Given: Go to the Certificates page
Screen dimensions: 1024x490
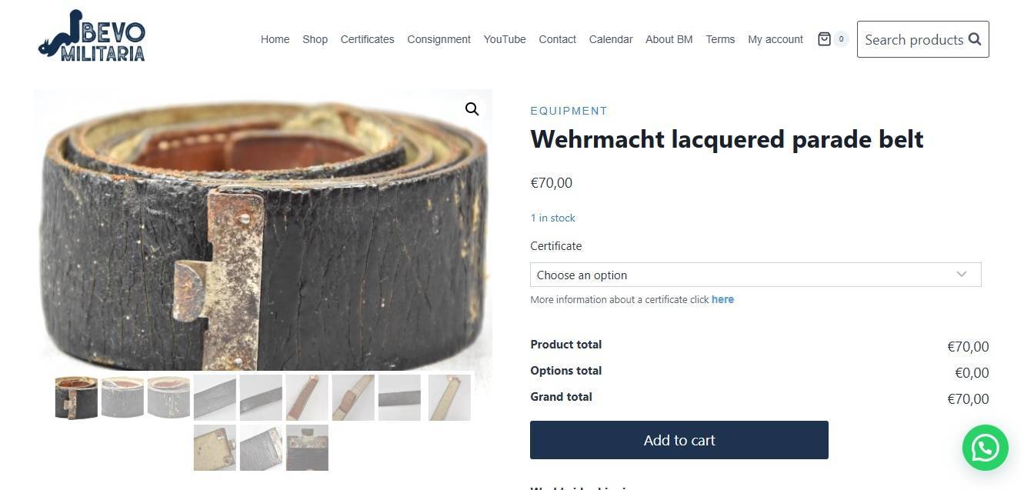Looking at the screenshot, I should pyautogui.click(x=367, y=39).
